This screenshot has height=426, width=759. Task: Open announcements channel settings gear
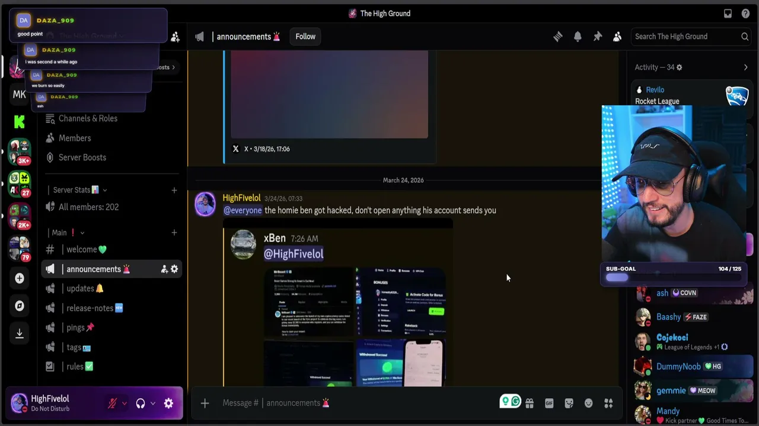click(x=174, y=269)
